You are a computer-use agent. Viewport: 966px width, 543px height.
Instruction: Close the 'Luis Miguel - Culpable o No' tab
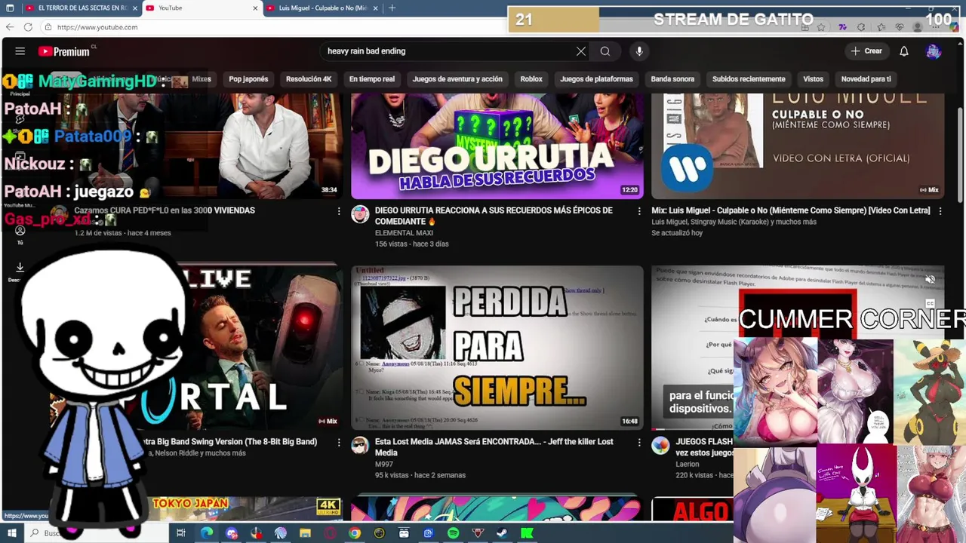pos(376,8)
